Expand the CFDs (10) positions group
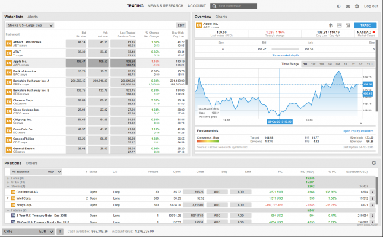The width and height of the screenshot is (383, 237). (x=8, y=182)
